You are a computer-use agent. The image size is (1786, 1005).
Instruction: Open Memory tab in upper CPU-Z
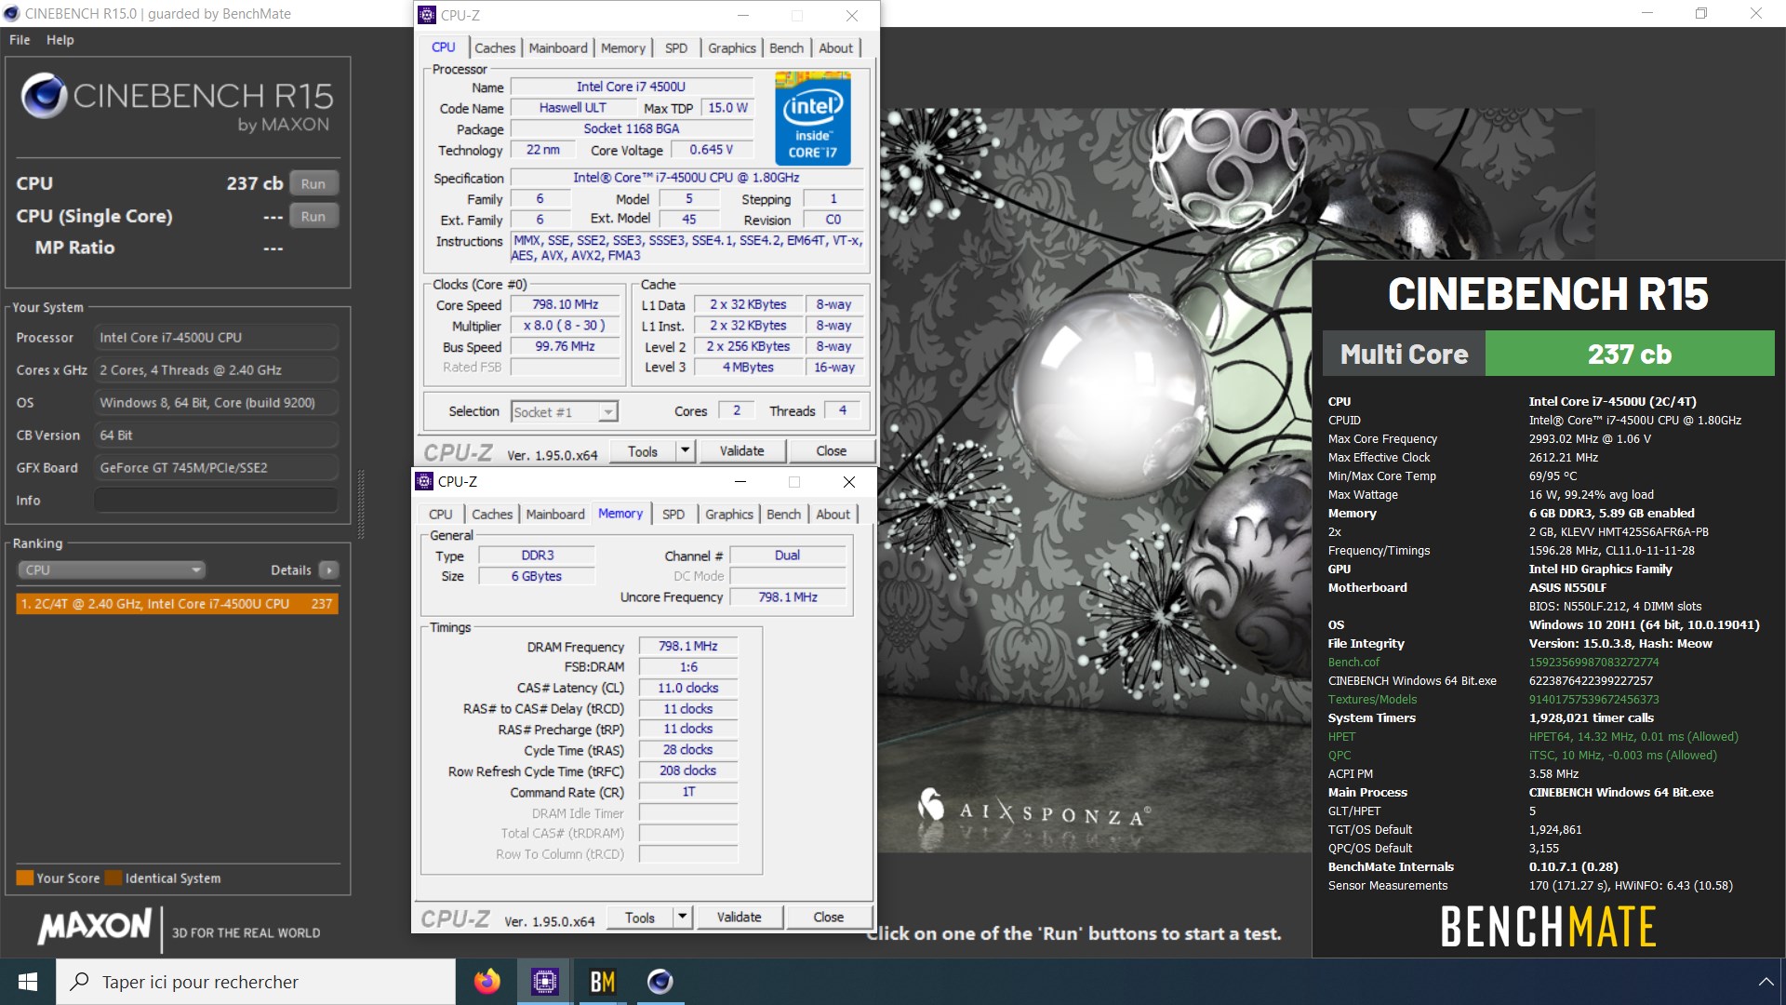(622, 48)
